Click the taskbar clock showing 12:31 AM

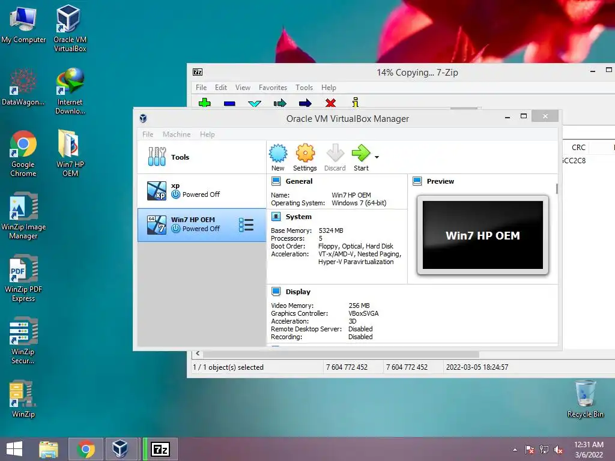589,450
